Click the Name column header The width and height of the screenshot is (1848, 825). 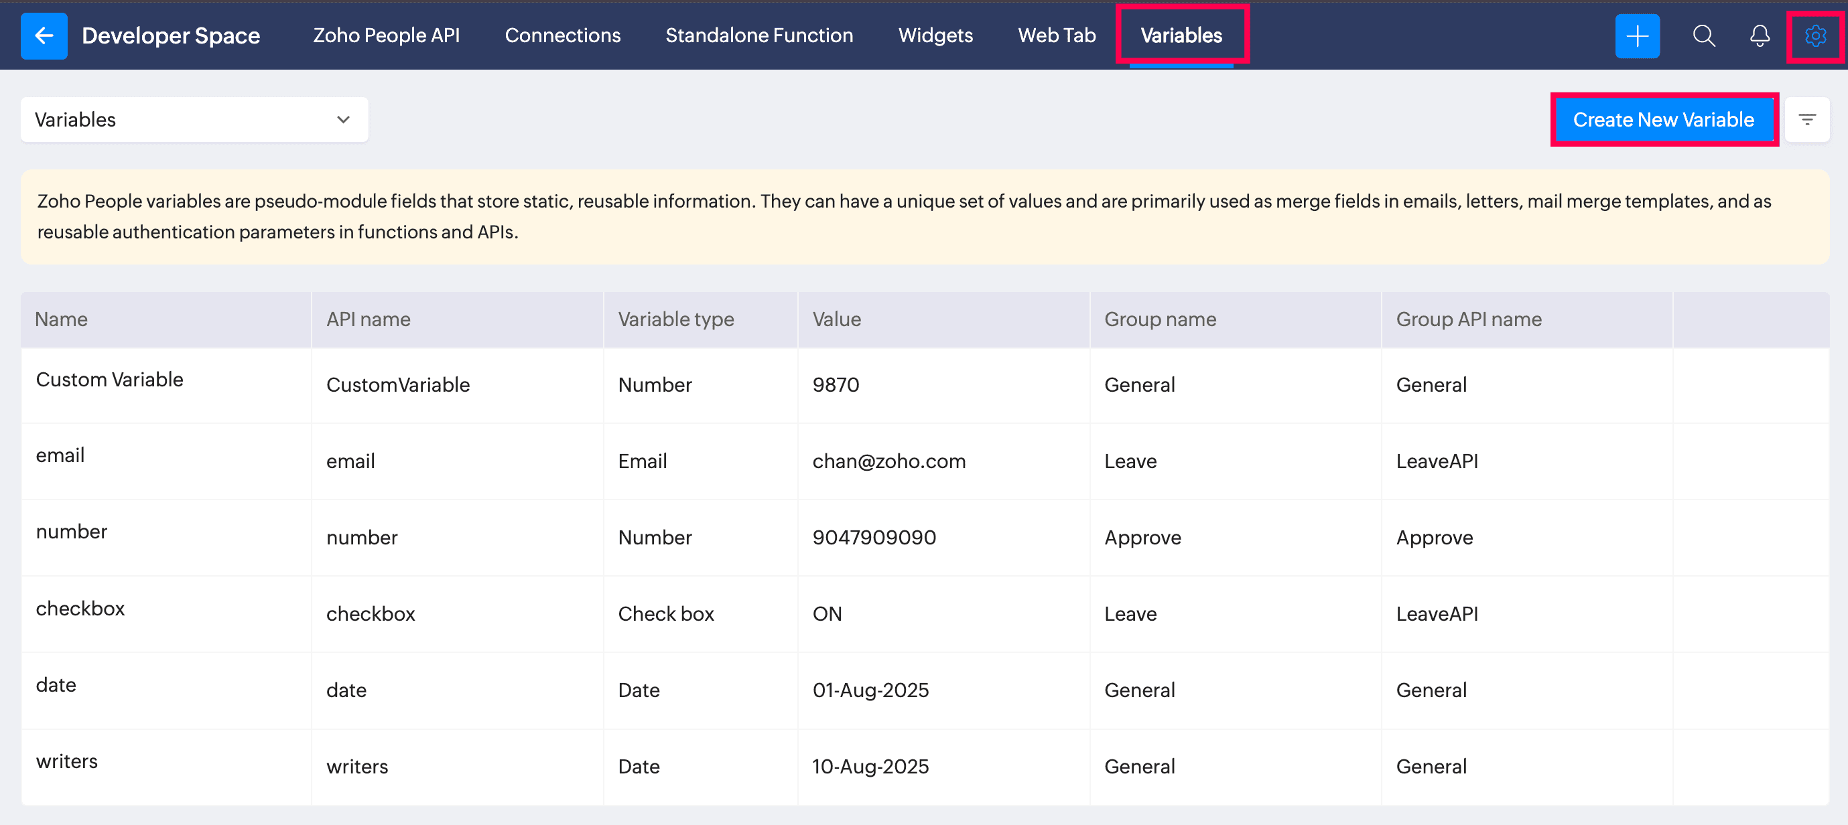[62, 319]
